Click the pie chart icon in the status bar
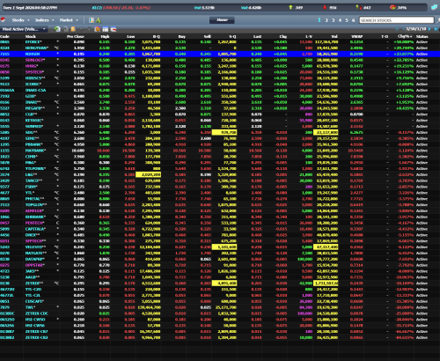The height and width of the screenshot is (361, 440). click(392, 7)
